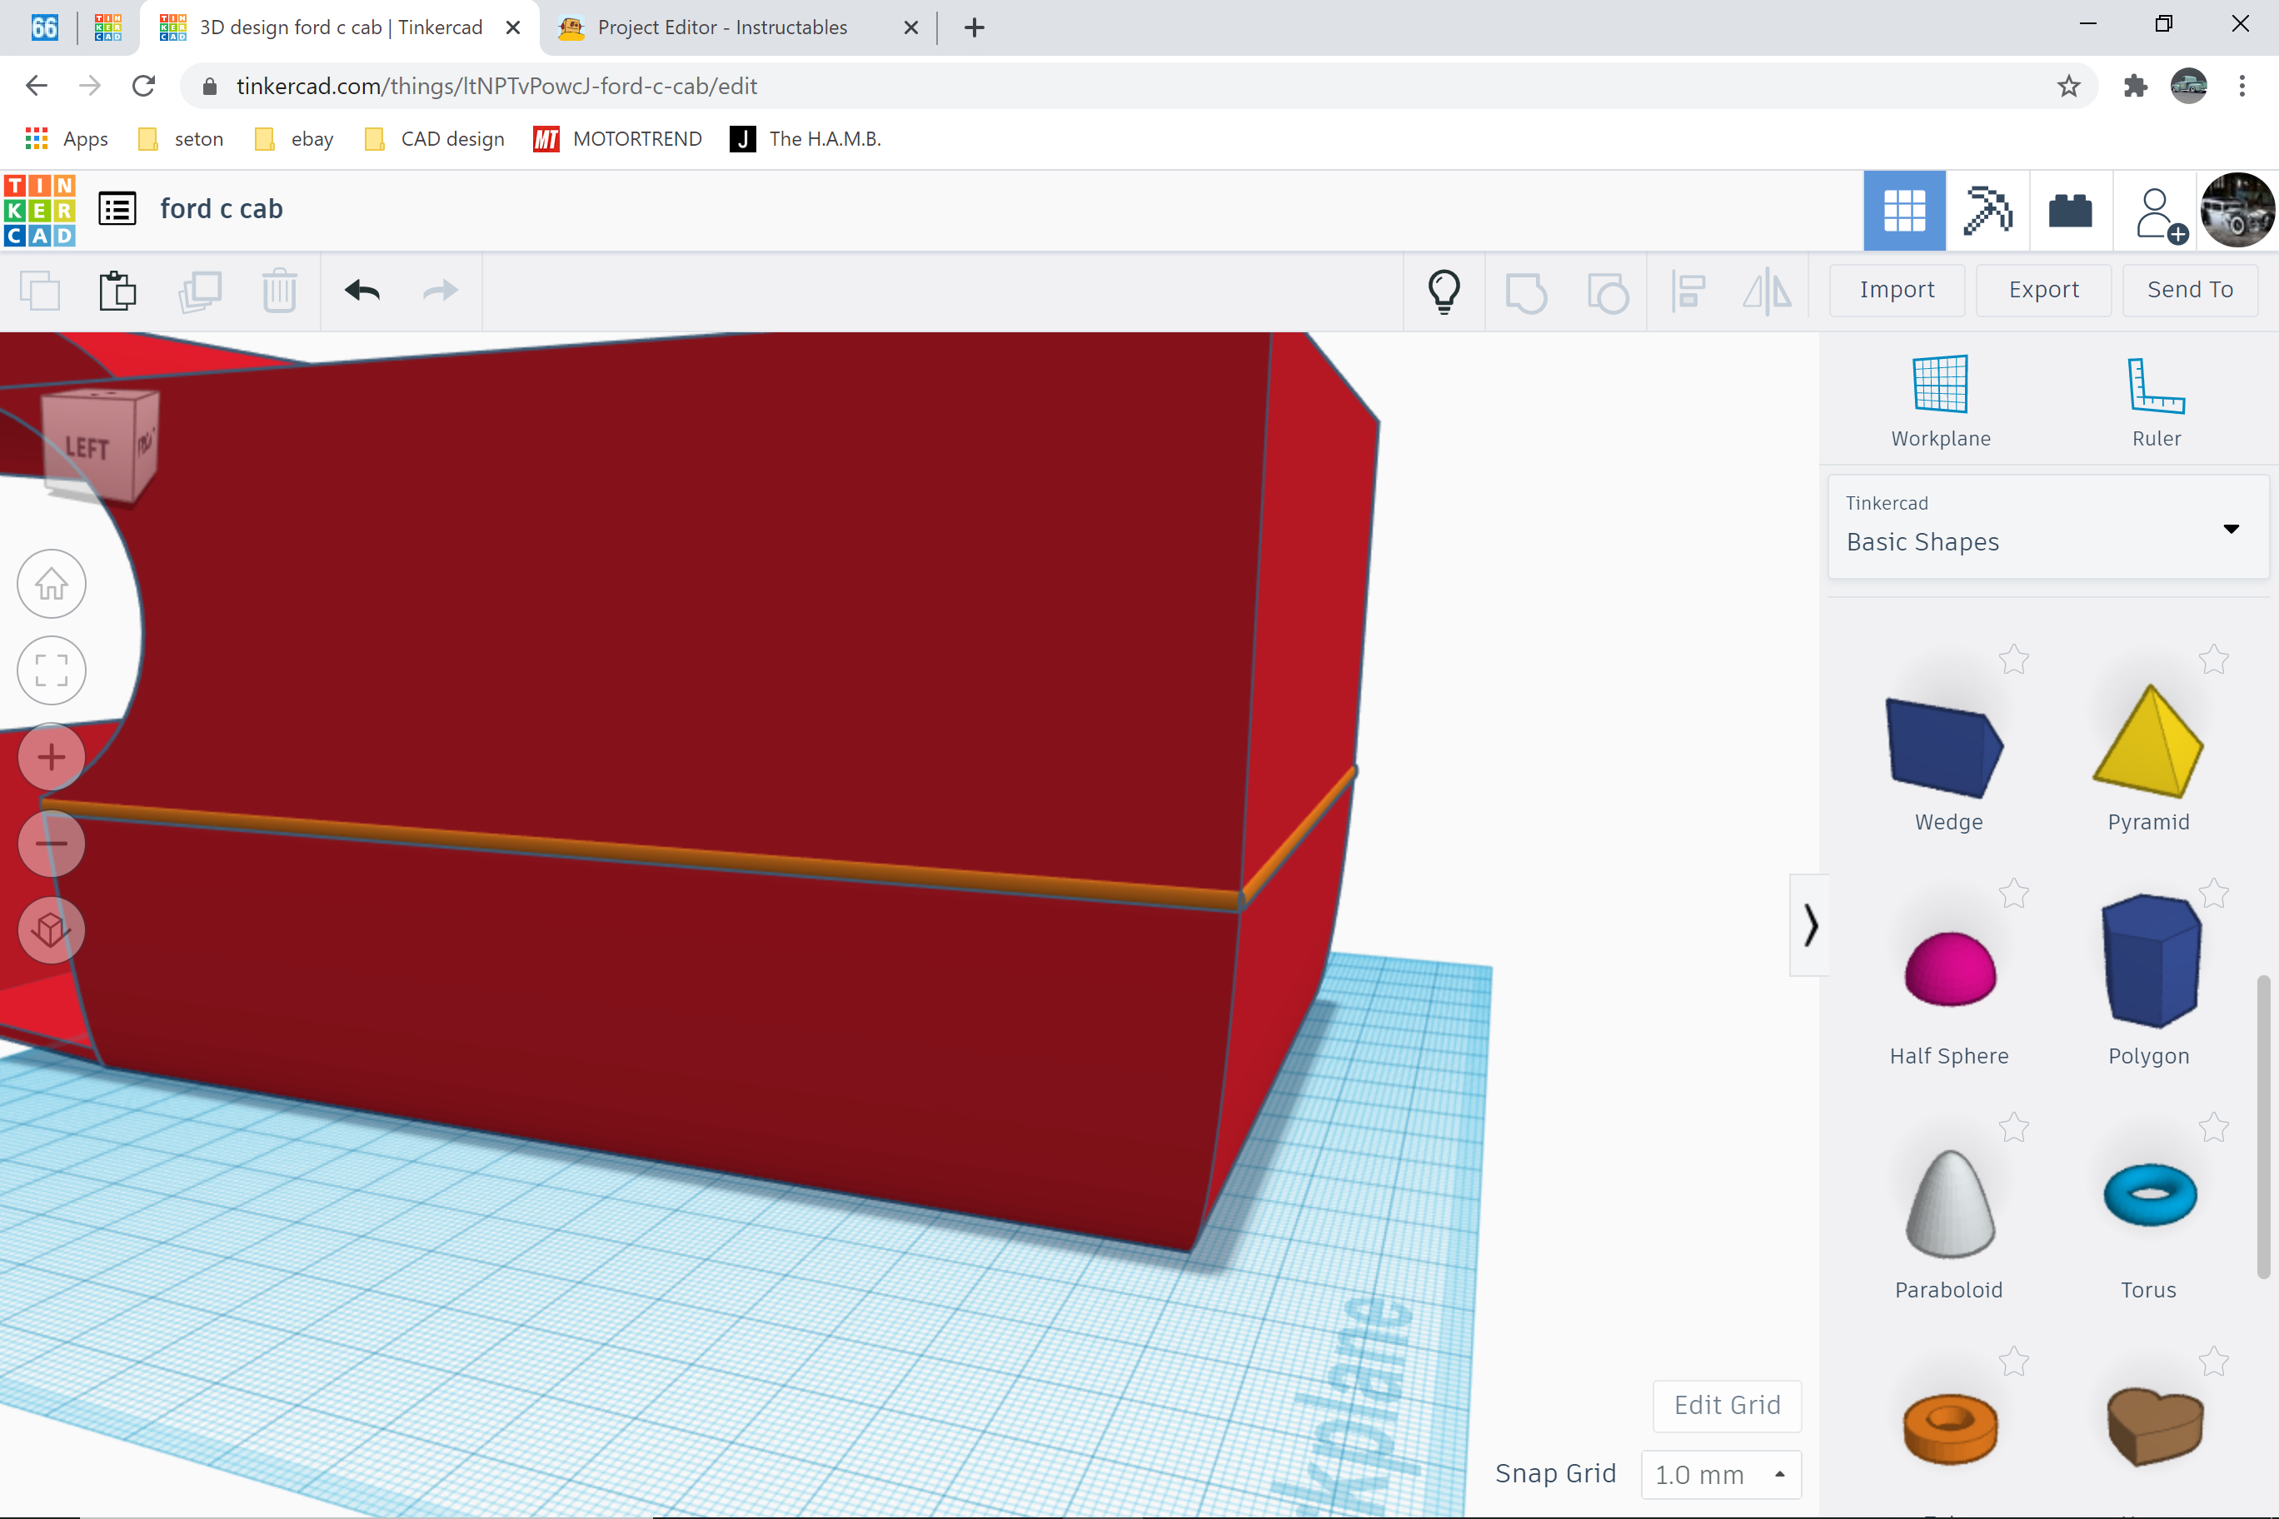
Task: Click the Edit Grid button
Action: [1727, 1406]
